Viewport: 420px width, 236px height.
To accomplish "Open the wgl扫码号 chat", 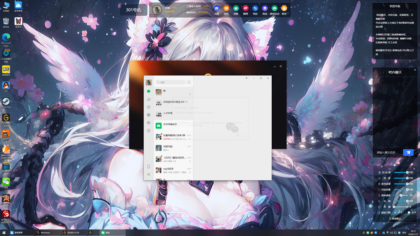I will pos(173,170).
